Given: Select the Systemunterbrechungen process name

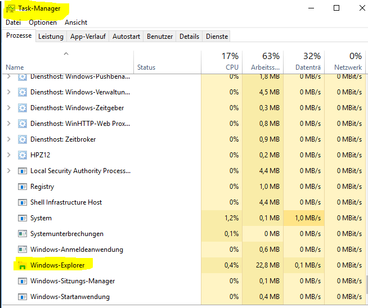Looking at the screenshot, I should pyautogui.click(x=67, y=234).
